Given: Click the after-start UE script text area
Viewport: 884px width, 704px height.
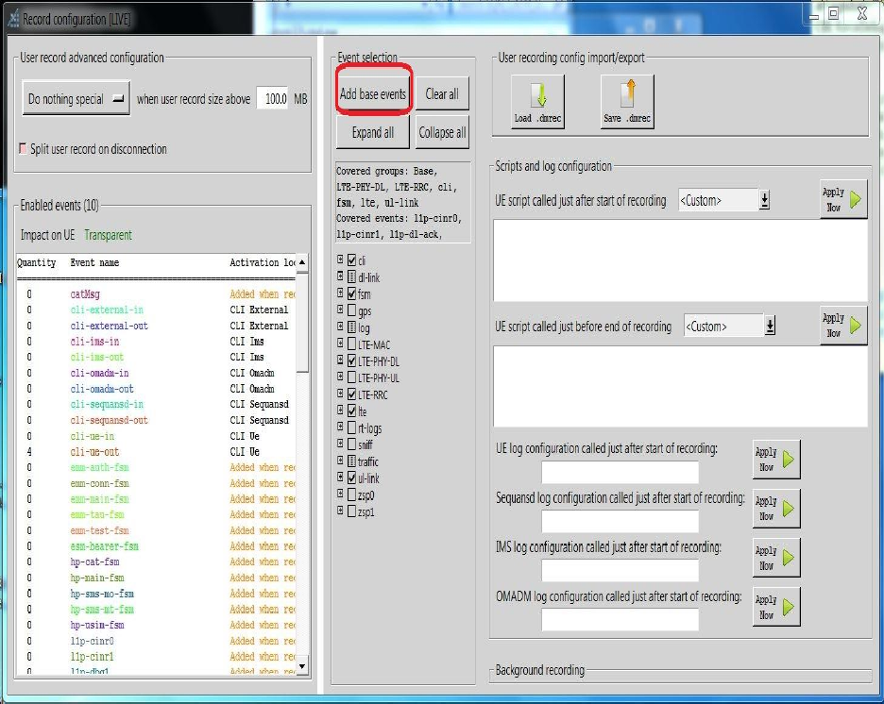Looking at the screenshot, I should point(680,260).
